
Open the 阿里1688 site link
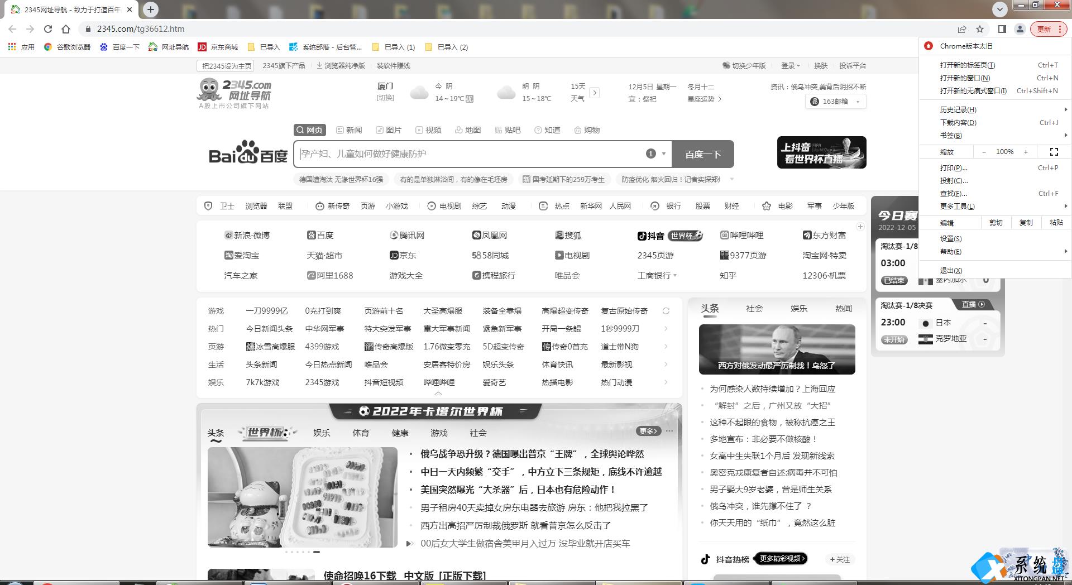(x=330, y=275)
